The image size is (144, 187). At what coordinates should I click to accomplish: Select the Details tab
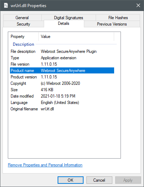pyautogui.click(x=64, y=23)
